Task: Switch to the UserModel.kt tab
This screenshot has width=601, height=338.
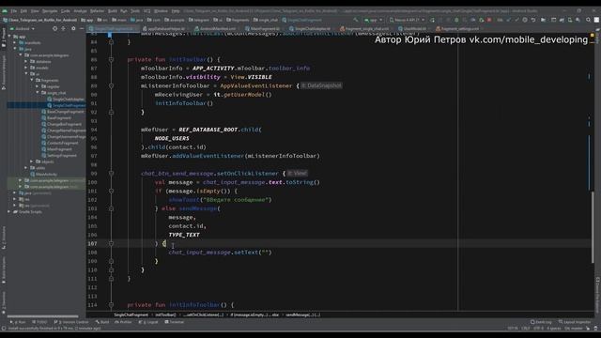Action: (412, 29)
